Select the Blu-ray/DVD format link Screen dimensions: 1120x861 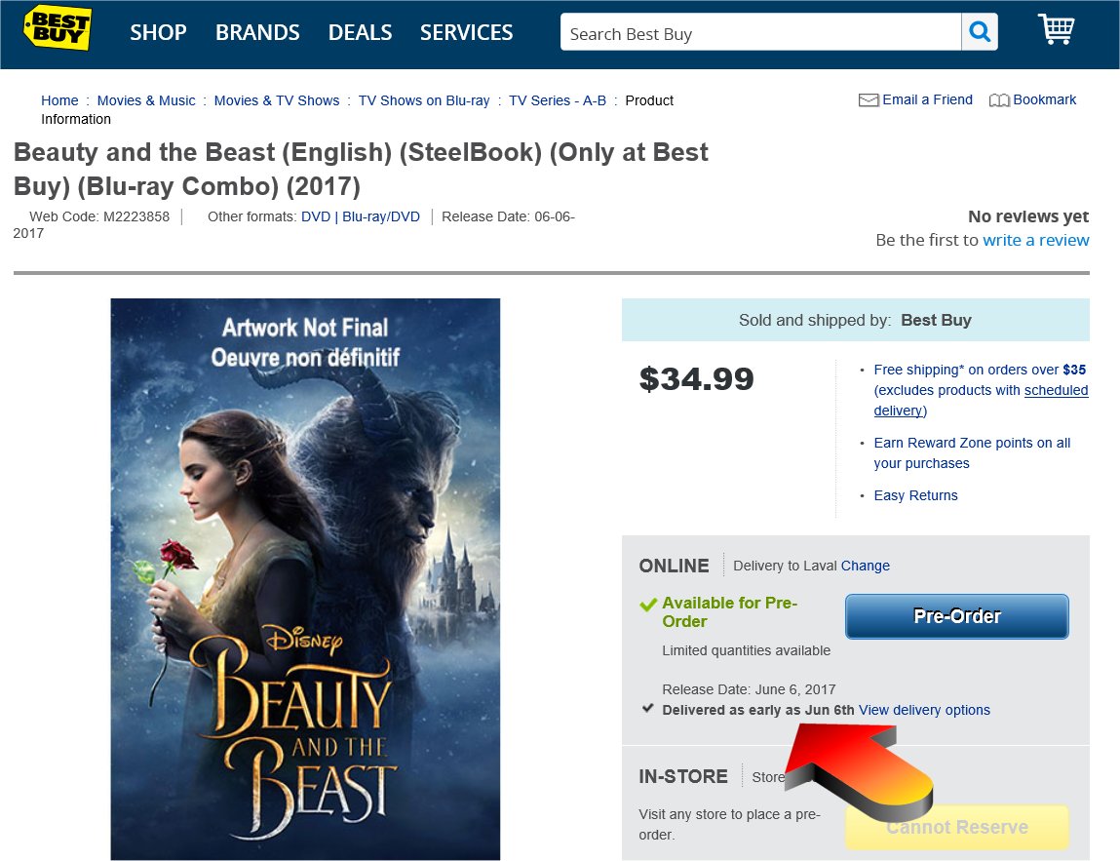[x=381, y=216]
